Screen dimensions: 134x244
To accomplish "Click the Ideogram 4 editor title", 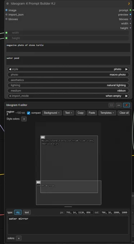I will [x=16, y=105].
